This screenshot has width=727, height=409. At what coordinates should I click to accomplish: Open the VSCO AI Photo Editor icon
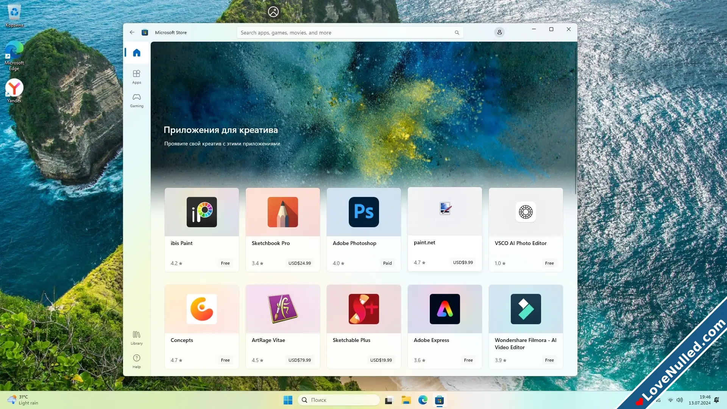pos(526,212)
